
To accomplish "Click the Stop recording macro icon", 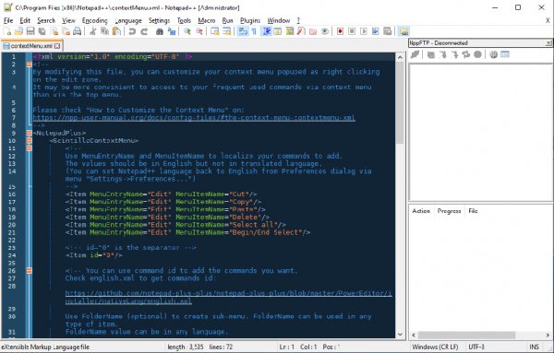I will point(352,31).
